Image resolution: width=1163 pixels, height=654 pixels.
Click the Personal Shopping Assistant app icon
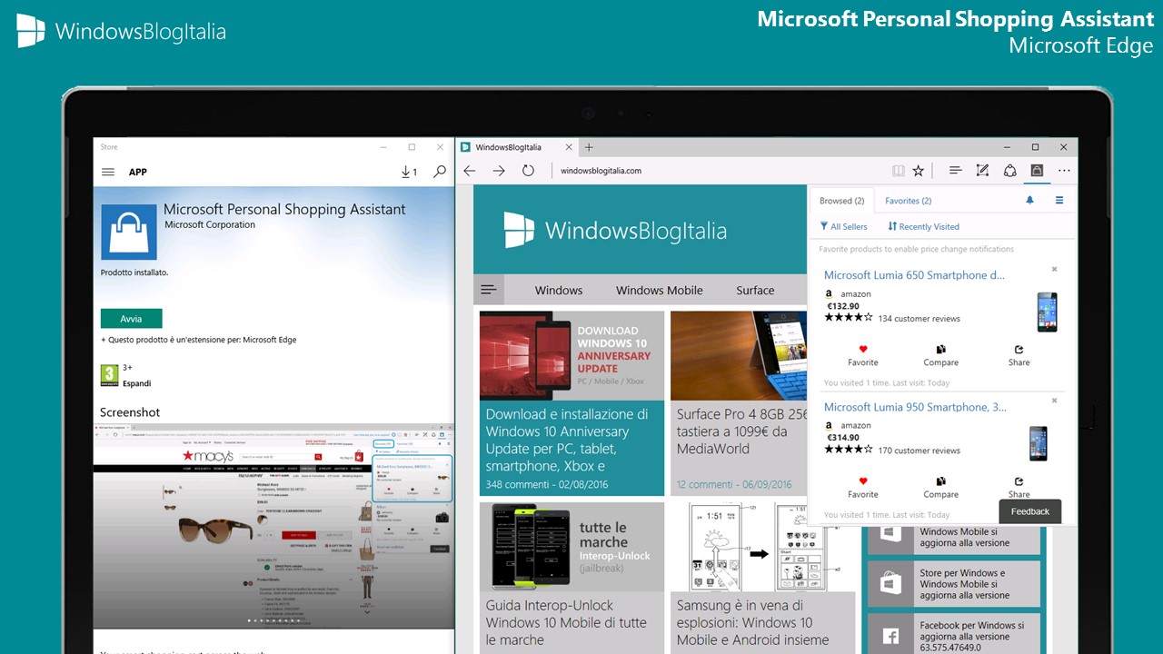(128, 232)
